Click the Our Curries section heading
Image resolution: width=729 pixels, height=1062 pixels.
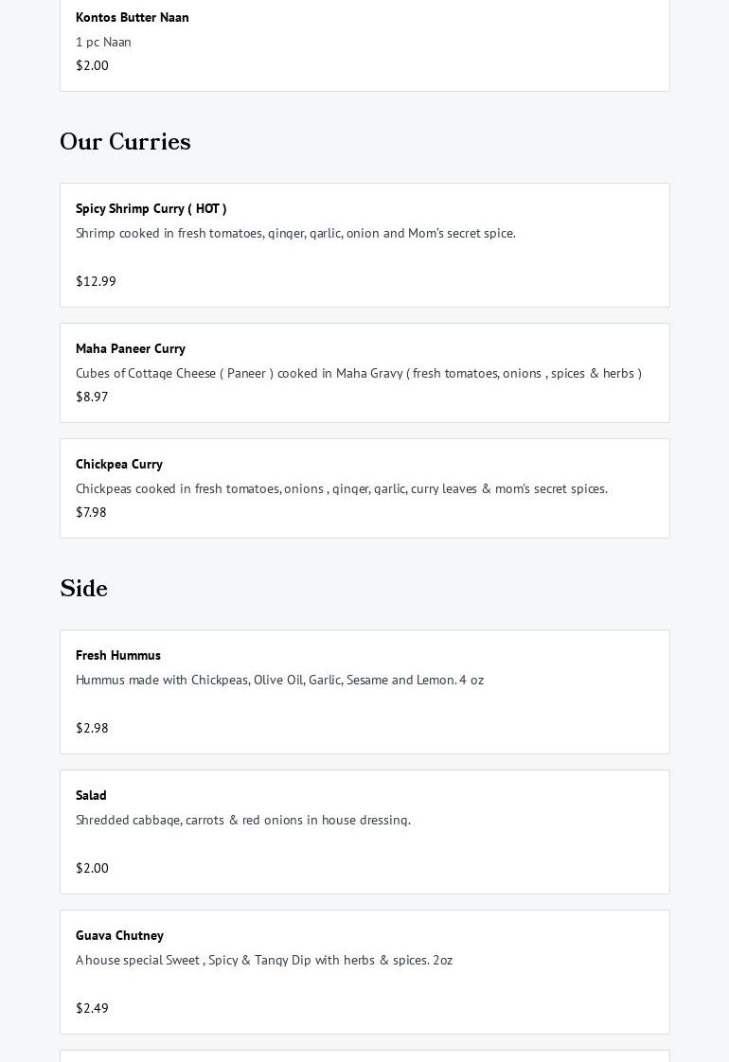125,142
